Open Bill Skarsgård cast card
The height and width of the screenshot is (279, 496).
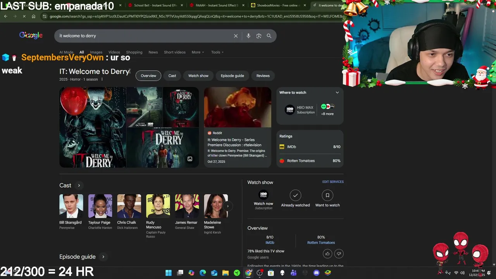(71, 212)
